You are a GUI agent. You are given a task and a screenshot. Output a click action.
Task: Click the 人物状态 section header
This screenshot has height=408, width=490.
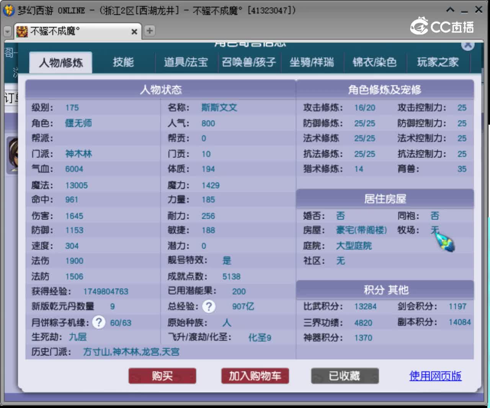coord(161,90)
